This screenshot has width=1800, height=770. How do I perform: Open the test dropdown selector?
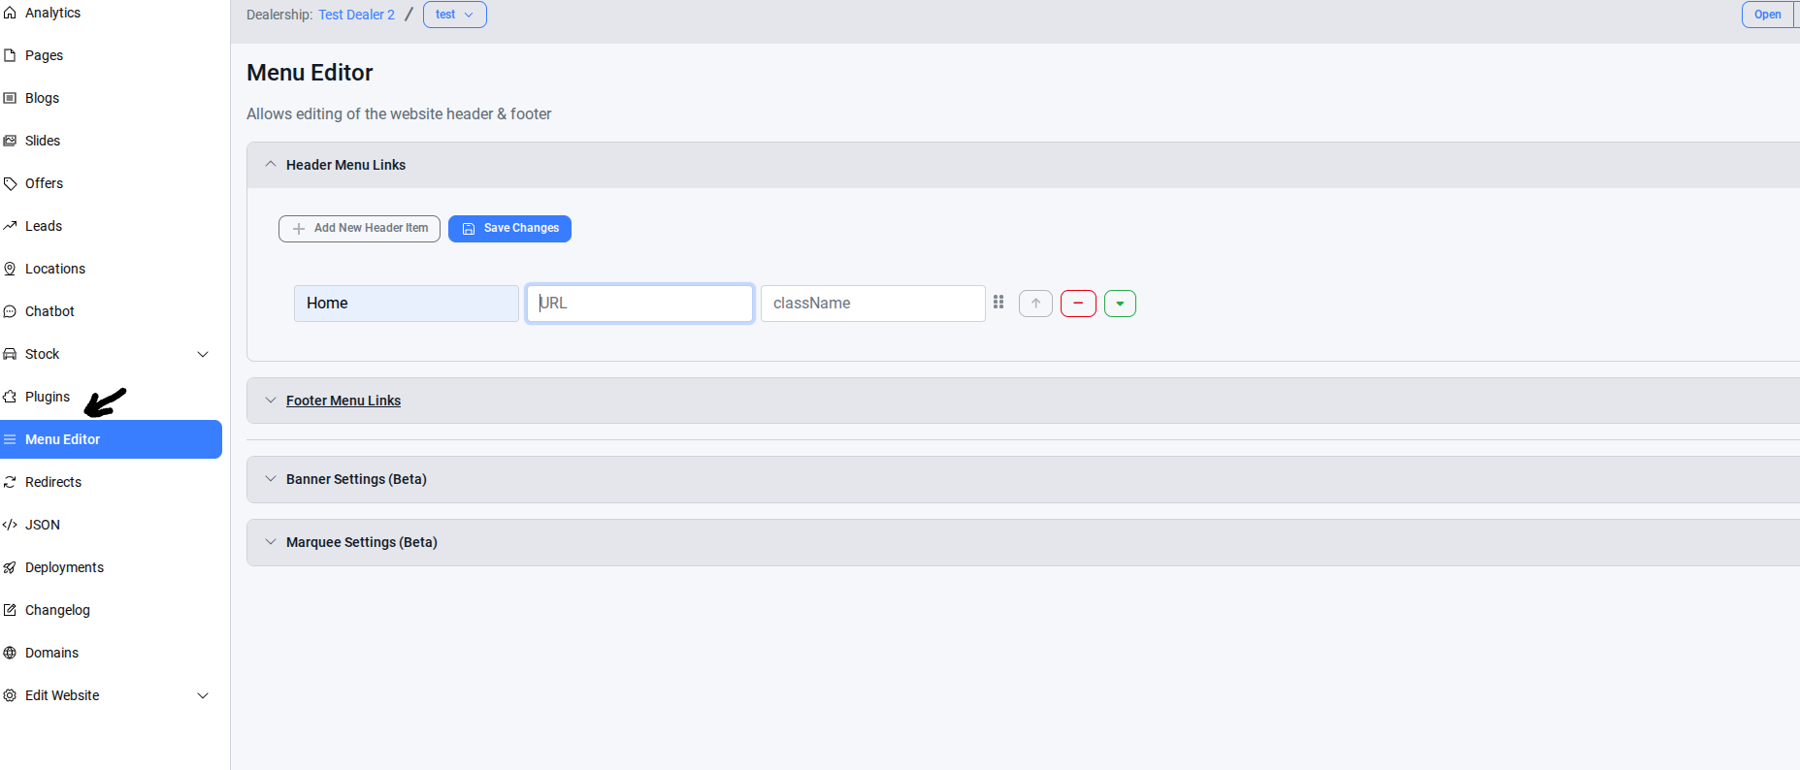coord(454,15)
